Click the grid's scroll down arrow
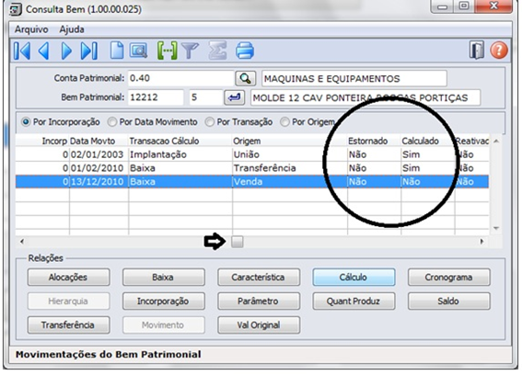This screenshot has width=522, height=375. tap(496, 228)
